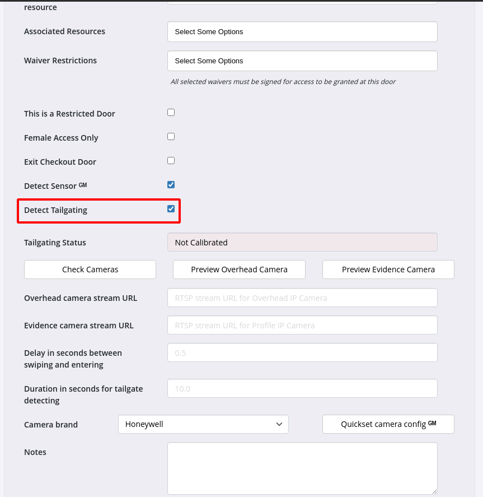
Task: Tick the Female Access Only checkbox
Action: (171, 137)
